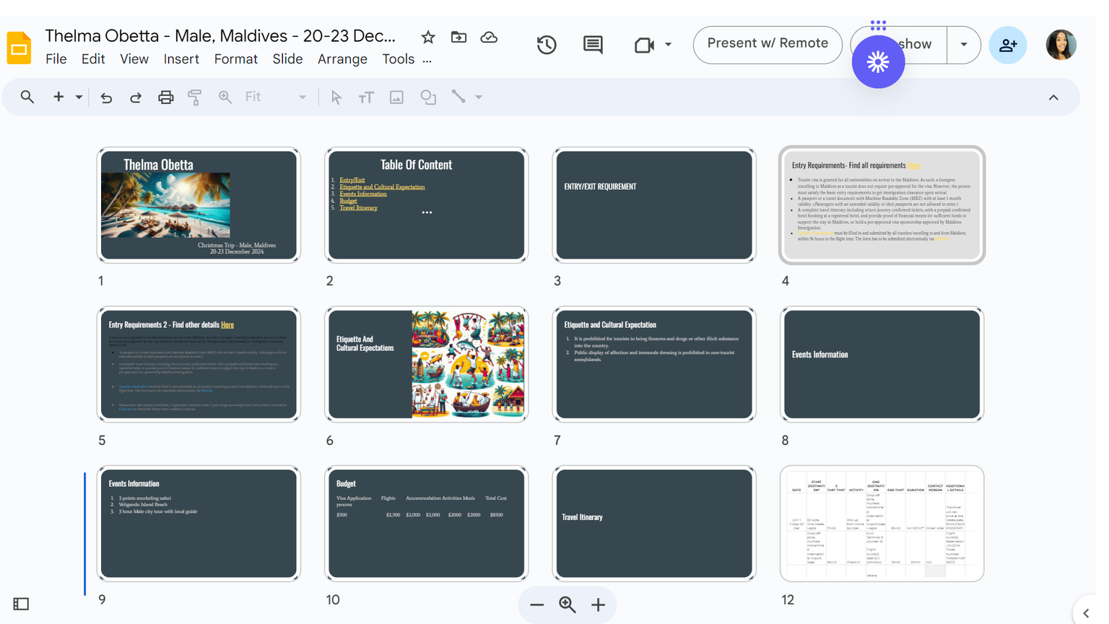Click the Present w/ Remote button

point(767,44)
